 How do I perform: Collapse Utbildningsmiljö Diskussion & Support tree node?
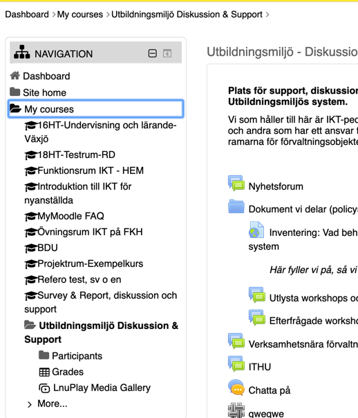click(30, 325)
